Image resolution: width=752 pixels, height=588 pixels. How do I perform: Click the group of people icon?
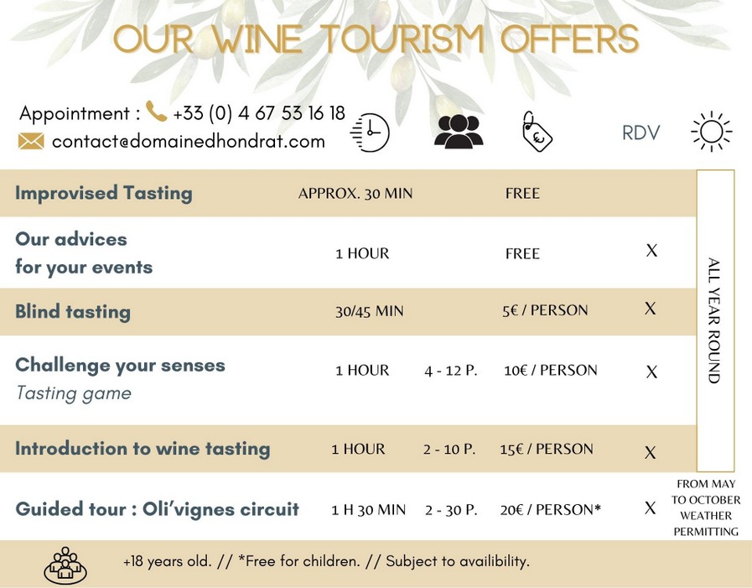[x=459, y=132]
